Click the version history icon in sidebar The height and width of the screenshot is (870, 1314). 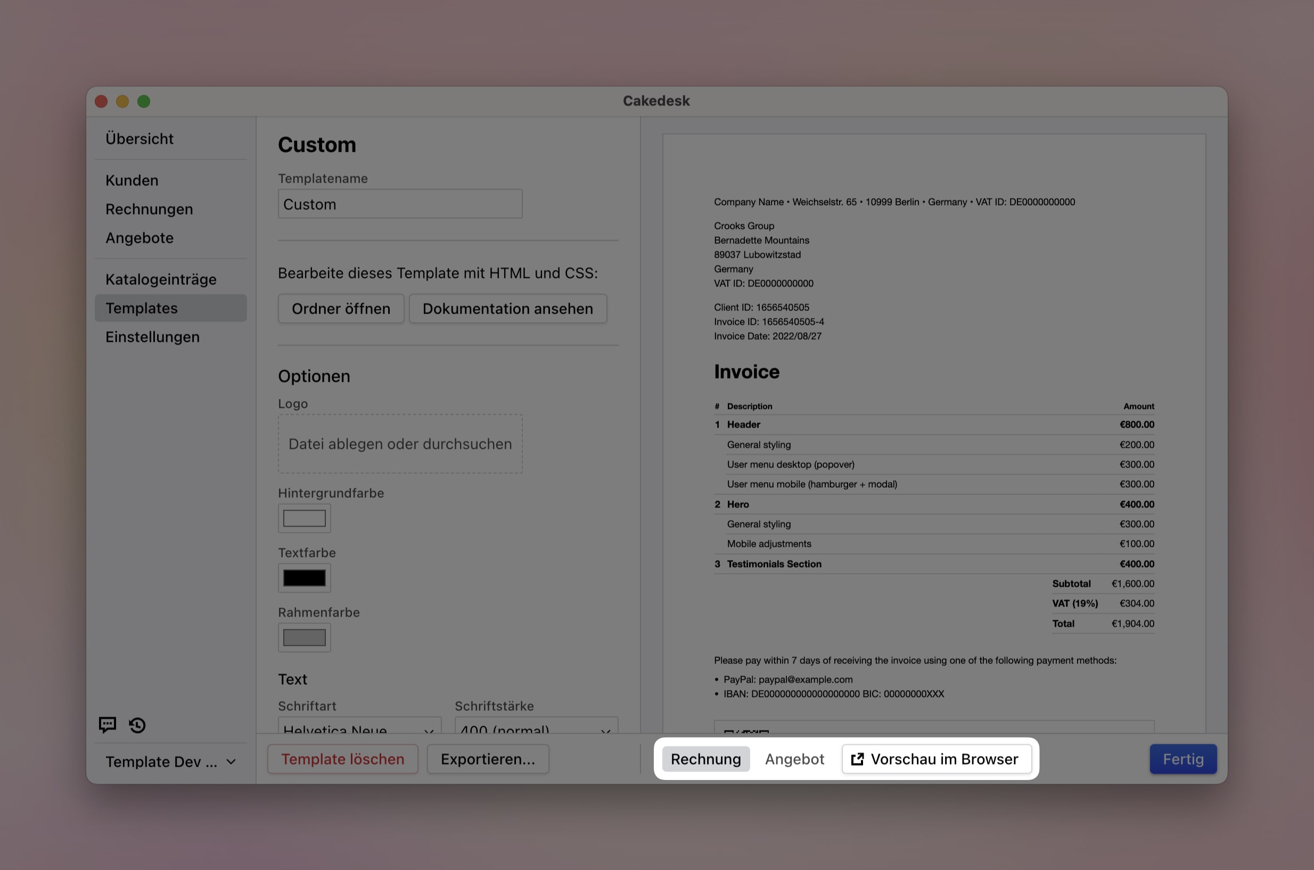click(136, 725)
